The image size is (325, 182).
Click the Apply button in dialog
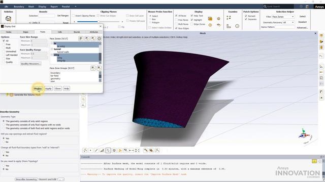pos(48,88)
